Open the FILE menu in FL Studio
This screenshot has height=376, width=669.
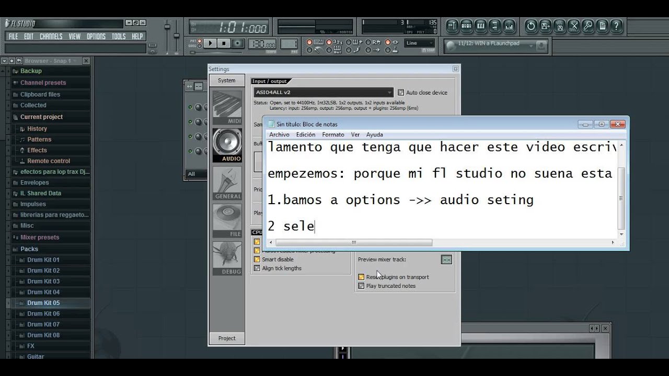(13, 37)
